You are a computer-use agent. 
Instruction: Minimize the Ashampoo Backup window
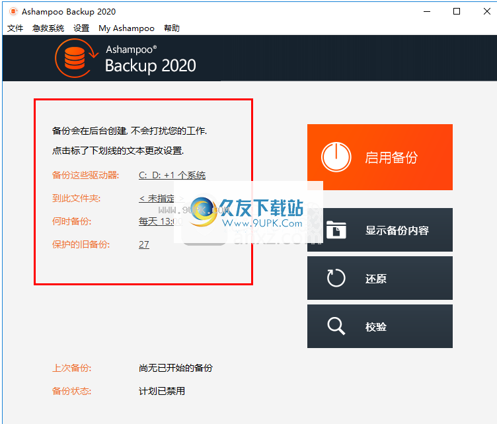tap(427, 11)
